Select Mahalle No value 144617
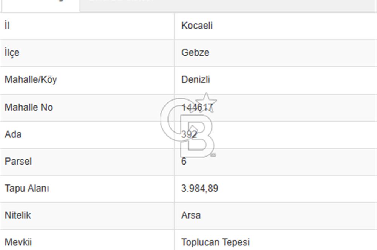The width and height of the screenshot is (377, 250). click(197, 107)
